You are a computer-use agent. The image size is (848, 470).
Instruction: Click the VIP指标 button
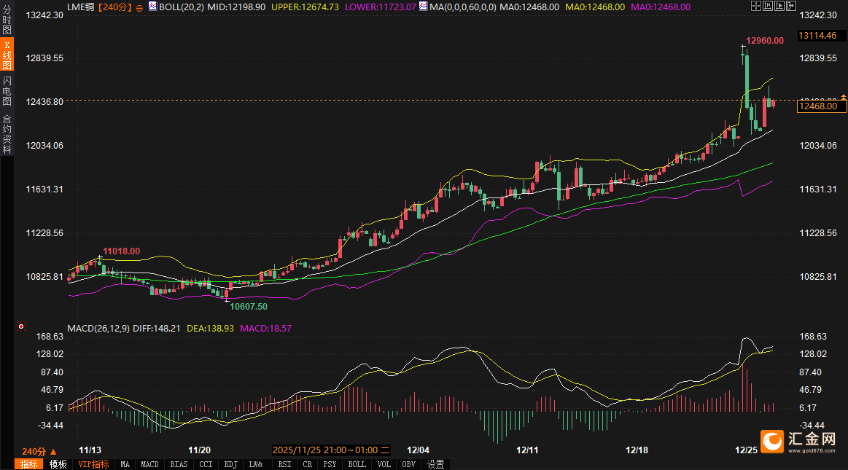93,464
